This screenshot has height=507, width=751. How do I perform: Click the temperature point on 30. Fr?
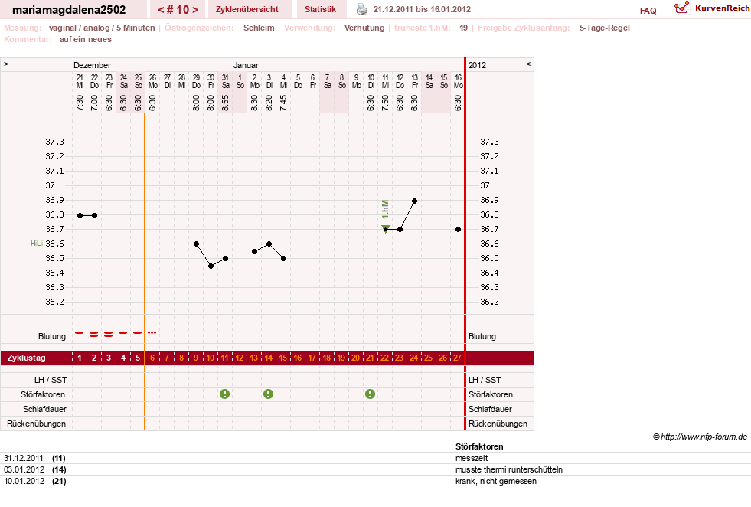211,266
